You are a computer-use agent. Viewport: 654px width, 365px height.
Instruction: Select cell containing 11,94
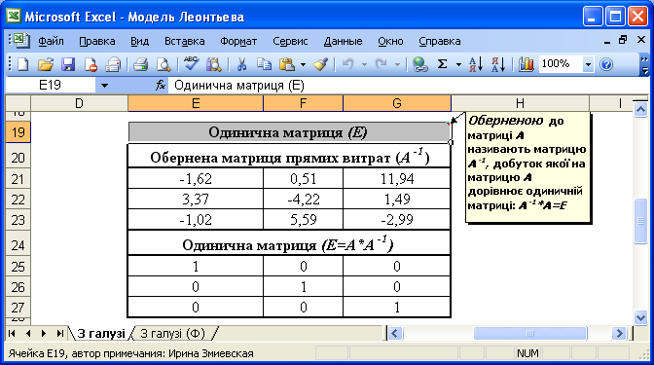click(x=397, y=178)
